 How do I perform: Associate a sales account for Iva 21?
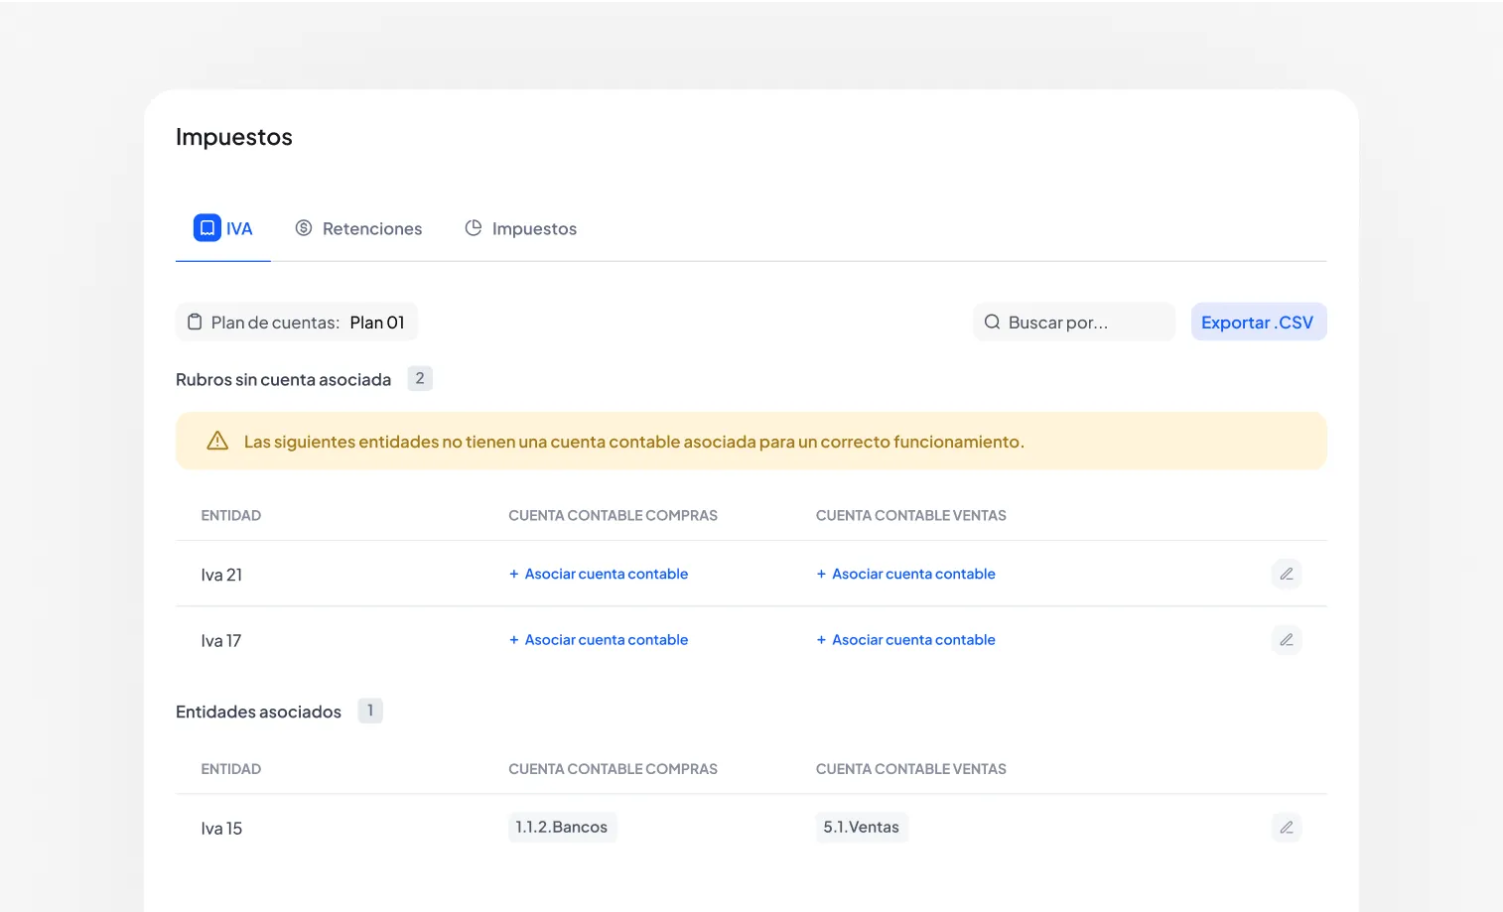(x=905, y=574)
